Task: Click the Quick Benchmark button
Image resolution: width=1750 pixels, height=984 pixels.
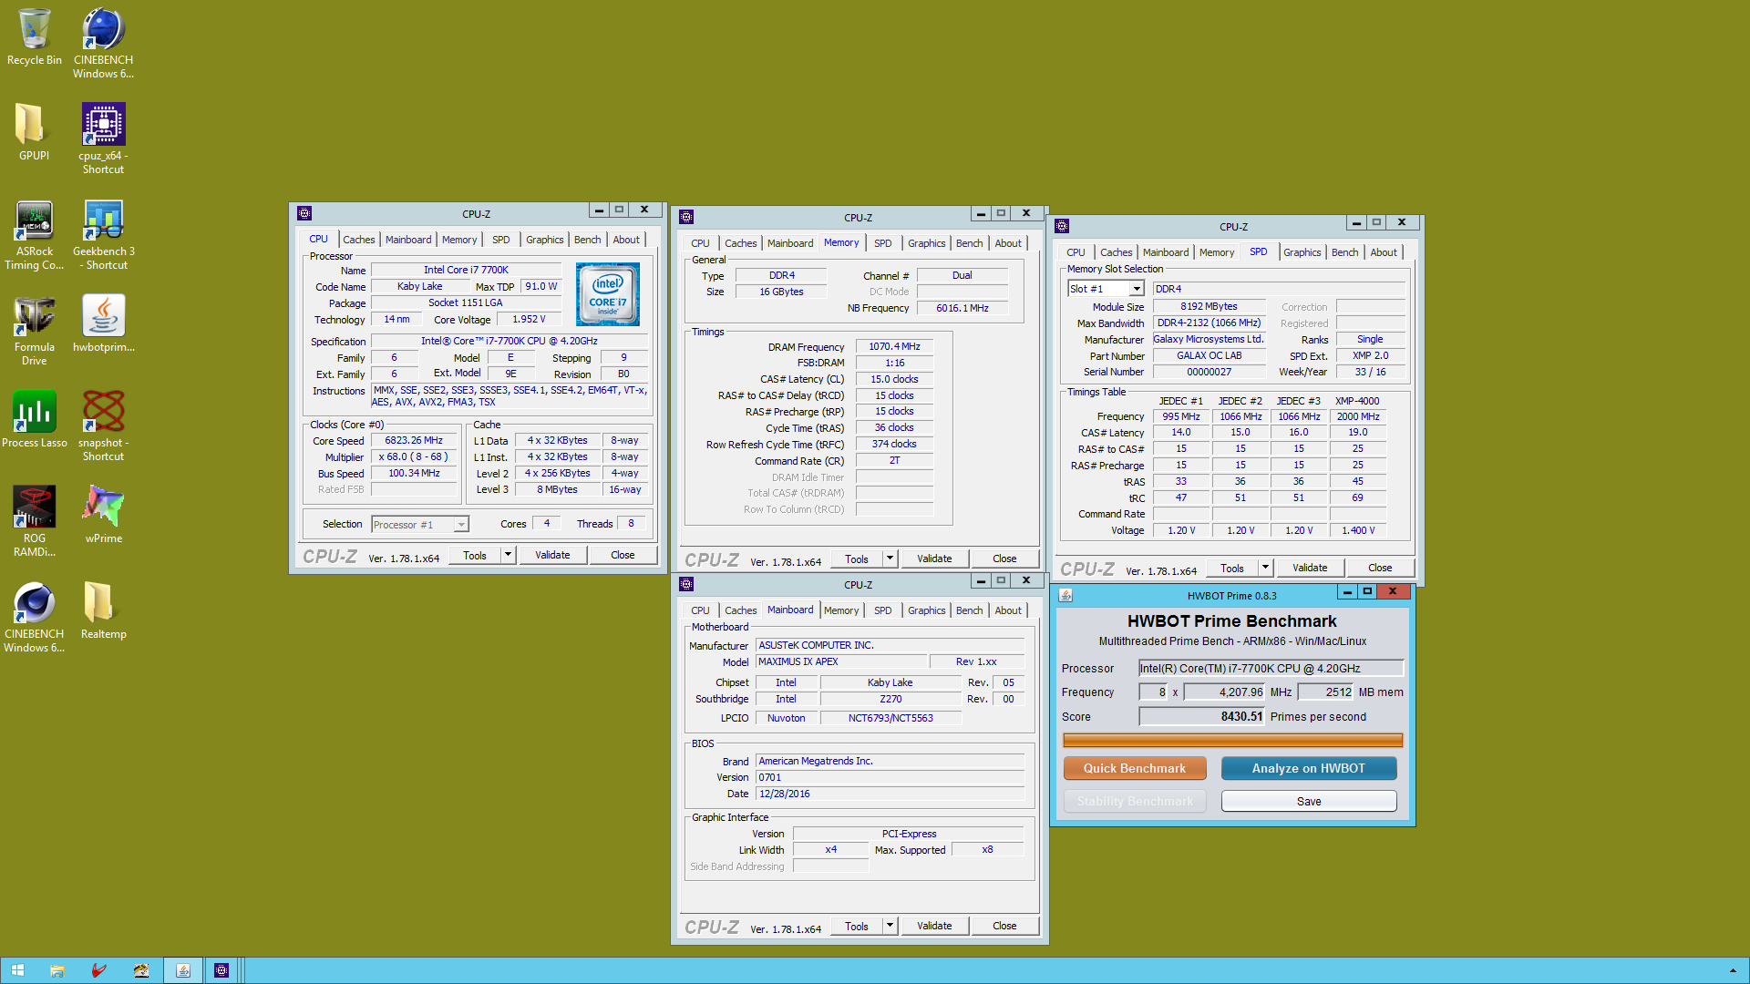Action: click(1135, 768)
